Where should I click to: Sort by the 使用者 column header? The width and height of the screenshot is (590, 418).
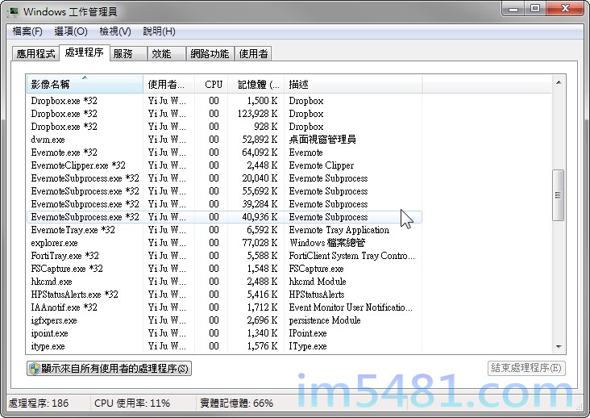(169, 85)
